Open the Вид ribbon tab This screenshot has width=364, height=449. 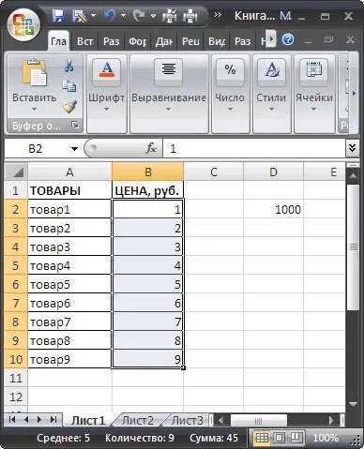217,41
